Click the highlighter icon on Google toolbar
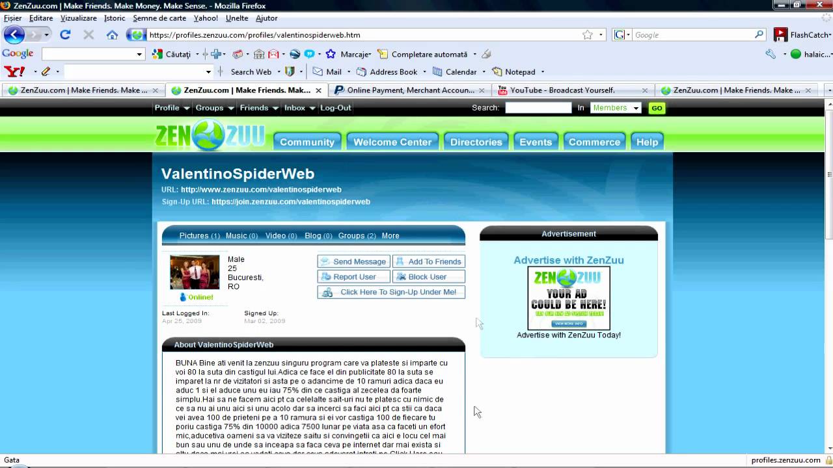833x468 pixels. (x=486, y=54)
